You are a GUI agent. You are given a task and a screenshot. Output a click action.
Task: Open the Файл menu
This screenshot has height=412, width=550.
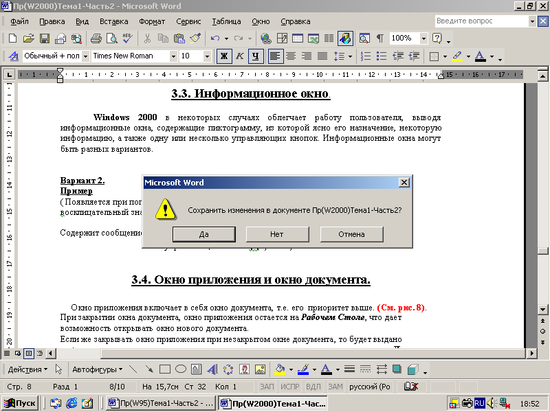coord(19,21)
